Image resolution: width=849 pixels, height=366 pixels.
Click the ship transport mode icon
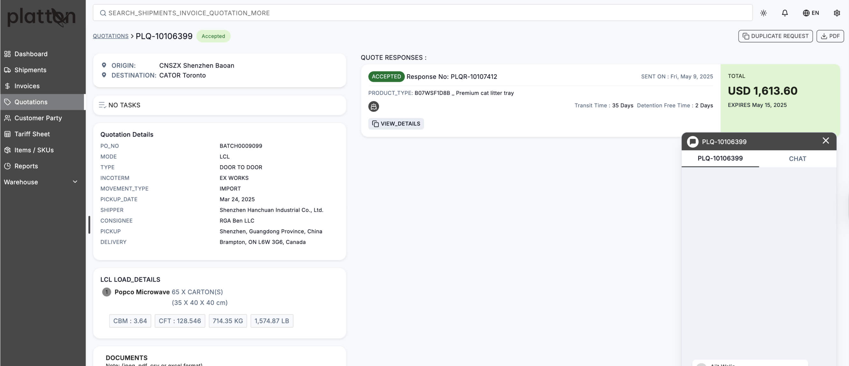click(373, 106)
